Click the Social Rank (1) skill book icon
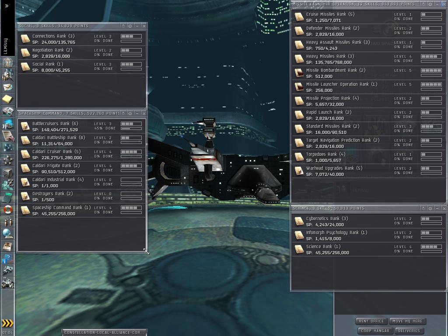Screen dimensions: 448x336 pyautogui.click(x=25, y=67)
